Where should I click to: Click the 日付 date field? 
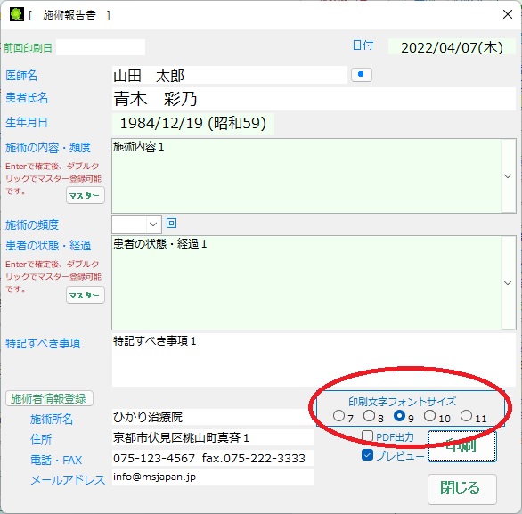point(452,47)
